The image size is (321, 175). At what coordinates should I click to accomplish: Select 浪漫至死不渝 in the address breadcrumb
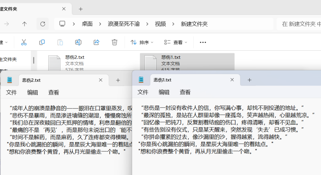[124, 24]
